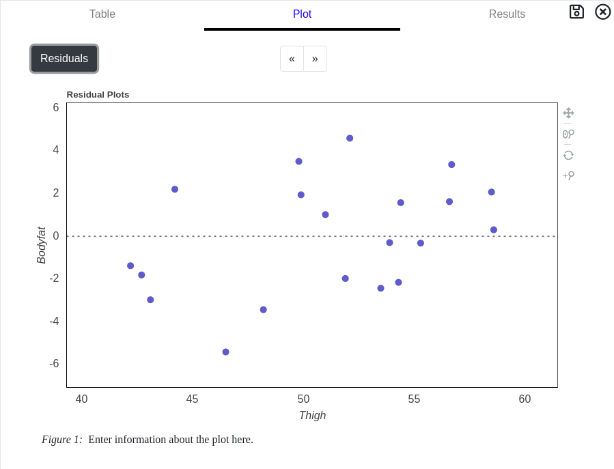Click the » next plot arrow
The height and width of the screenshot is (469, 614).
point(315,59)
